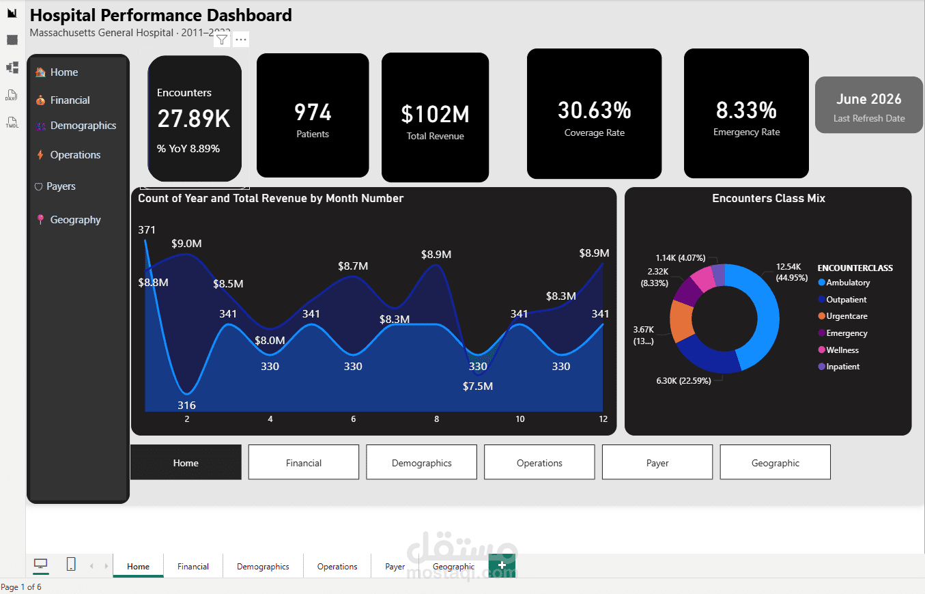Screen dimensions: 925x594
Task: Click the next page arrow beside page tabs
Action: [x=106, y=566]
